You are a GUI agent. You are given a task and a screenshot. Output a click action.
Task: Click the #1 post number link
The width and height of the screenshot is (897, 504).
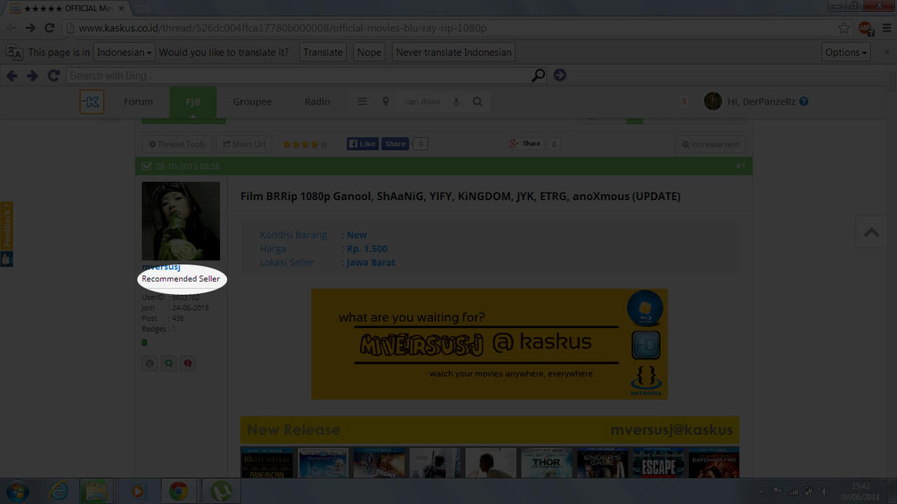point(741,166)
